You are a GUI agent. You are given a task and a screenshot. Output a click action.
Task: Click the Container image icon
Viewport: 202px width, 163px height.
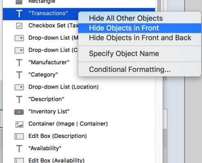20,124
